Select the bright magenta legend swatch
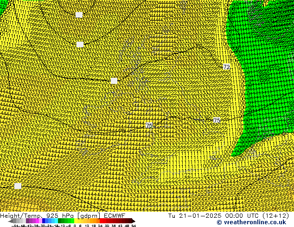The height and width of the screenshot is (227, 294). (37, 221)
